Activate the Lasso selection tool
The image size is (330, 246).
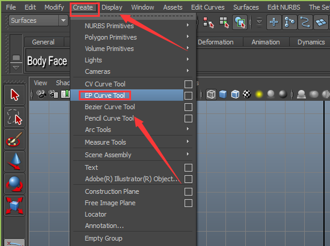coord(14,117)
